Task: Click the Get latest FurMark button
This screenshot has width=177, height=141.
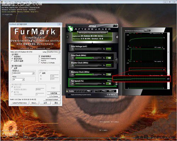Action: 52,99
